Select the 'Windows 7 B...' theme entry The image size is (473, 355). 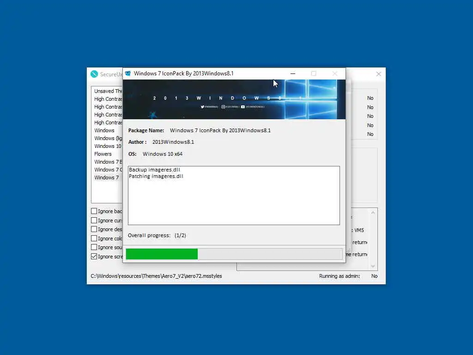click(x=108, y=162)
